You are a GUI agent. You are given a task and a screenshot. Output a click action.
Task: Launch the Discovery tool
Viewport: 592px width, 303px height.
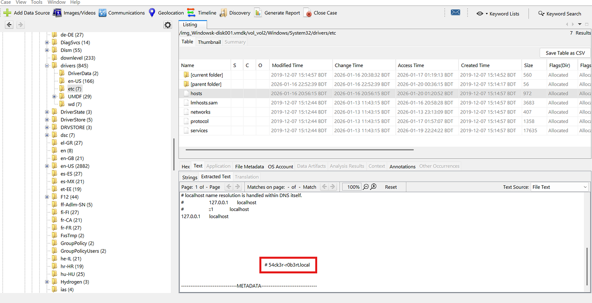coord(223,13)
